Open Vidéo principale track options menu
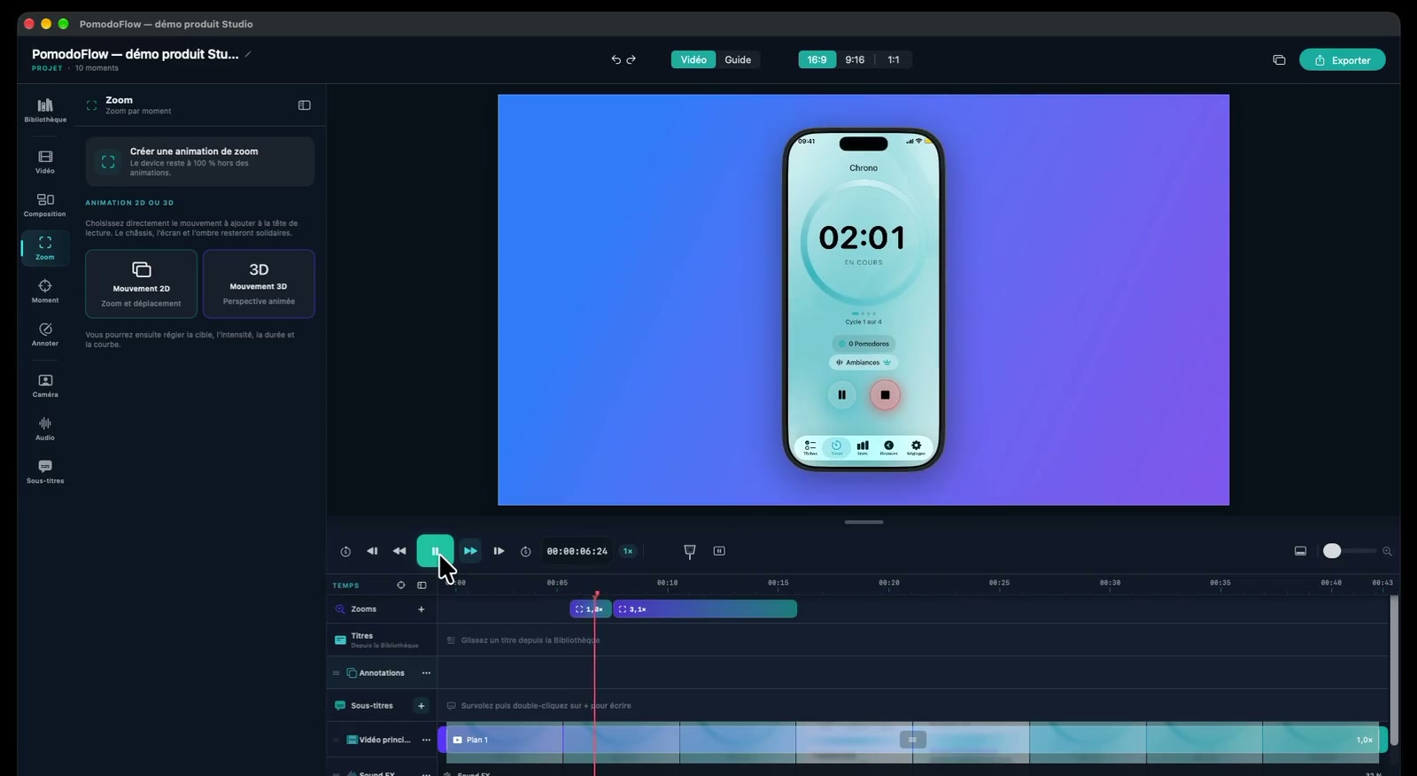 (426, 740)
